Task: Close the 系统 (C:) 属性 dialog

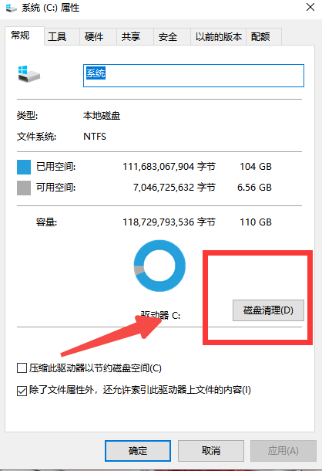Action: (310, 7)
